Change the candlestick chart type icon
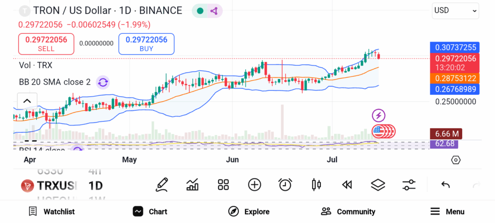The width and height of the screenshot is (495, 223). [316, 185]
